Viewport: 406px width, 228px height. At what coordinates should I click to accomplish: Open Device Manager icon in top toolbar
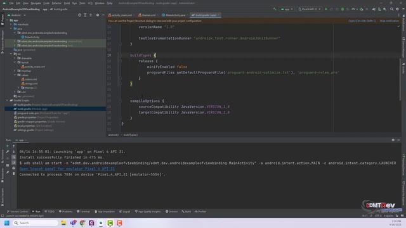coord(379,9)
